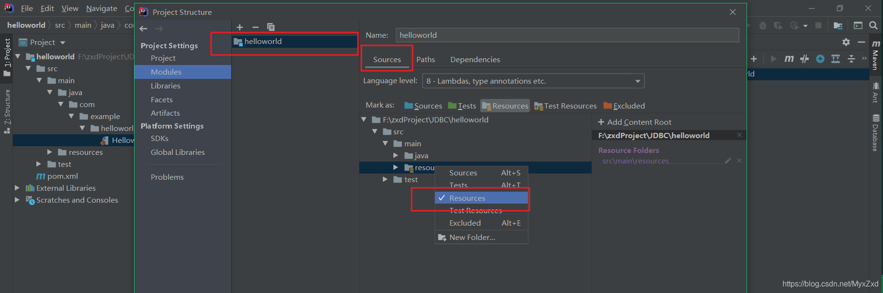The image size is (883, 293).
Task: Show Maven dependencies diagram
Action: coord(836,59)
